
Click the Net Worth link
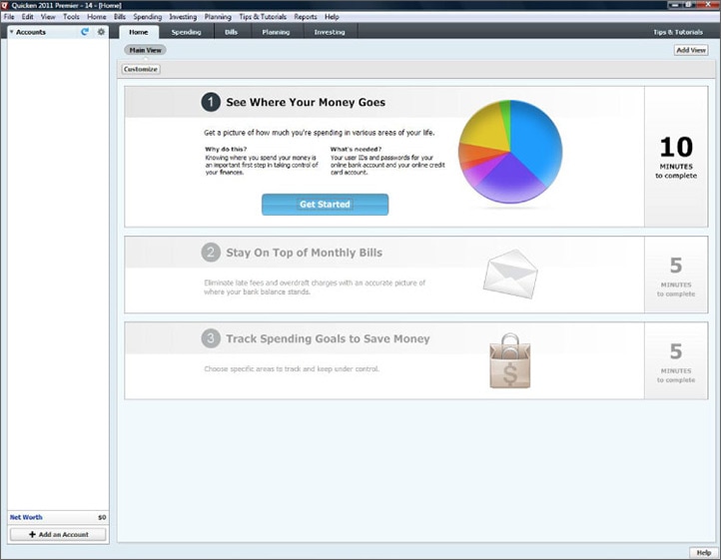26,517
